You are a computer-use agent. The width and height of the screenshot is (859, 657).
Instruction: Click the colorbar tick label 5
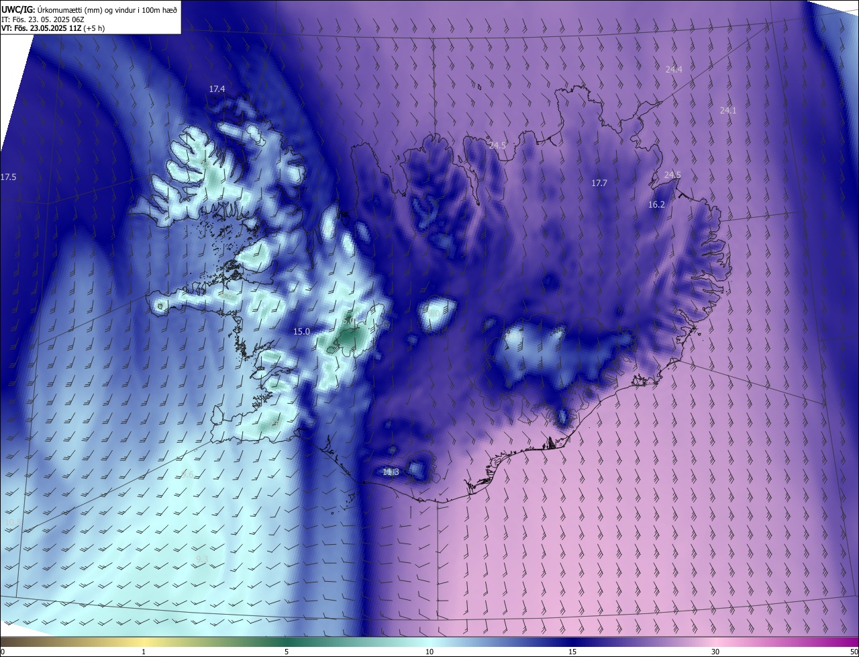coord(287,652)
